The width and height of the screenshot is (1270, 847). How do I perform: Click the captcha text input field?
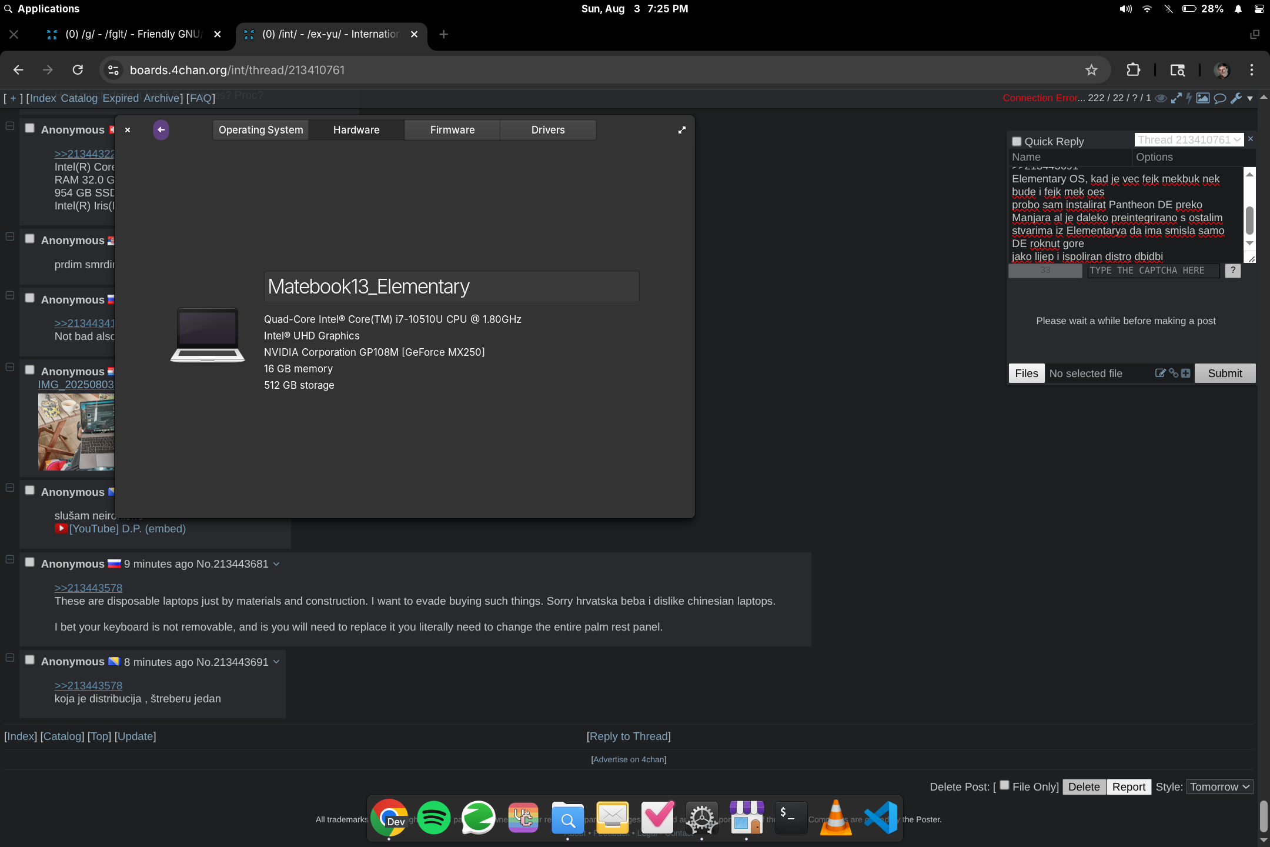(1153, 271)
